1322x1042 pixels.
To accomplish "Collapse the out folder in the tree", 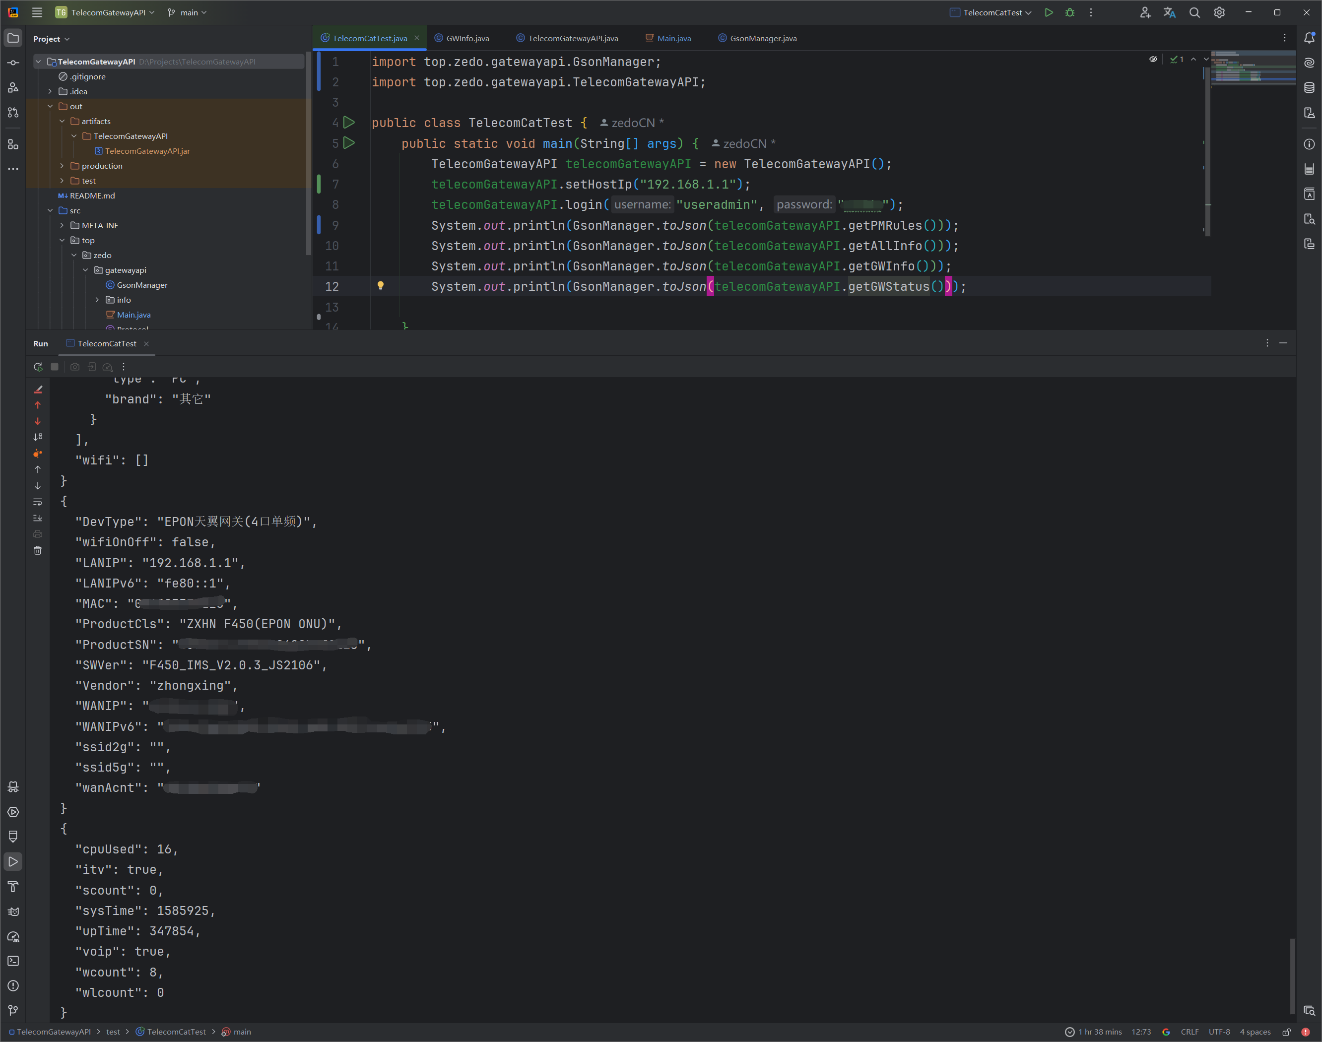I will coord(50,106).
